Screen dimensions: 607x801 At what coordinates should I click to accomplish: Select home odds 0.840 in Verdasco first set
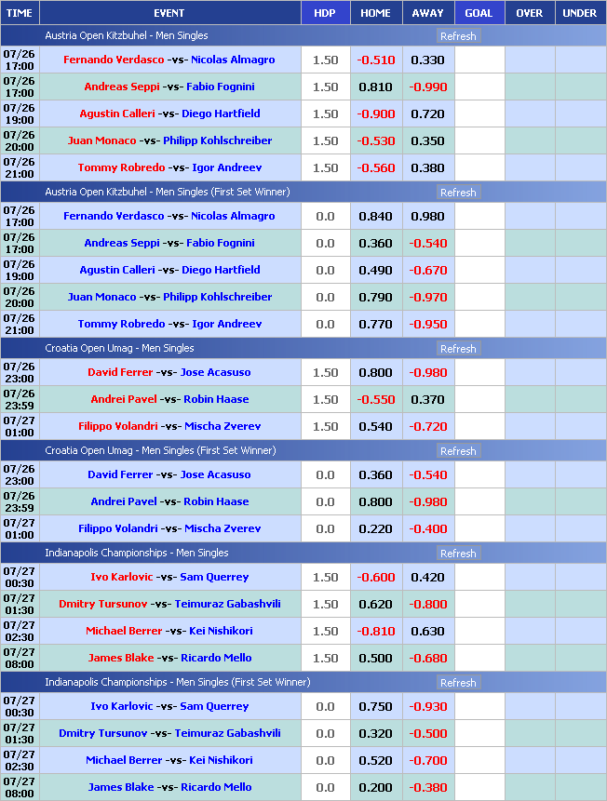point(375,216)
